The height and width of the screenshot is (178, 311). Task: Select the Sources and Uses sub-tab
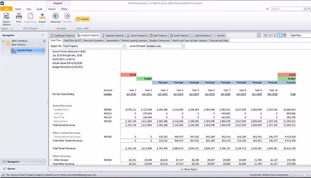[x=219, y=40]
